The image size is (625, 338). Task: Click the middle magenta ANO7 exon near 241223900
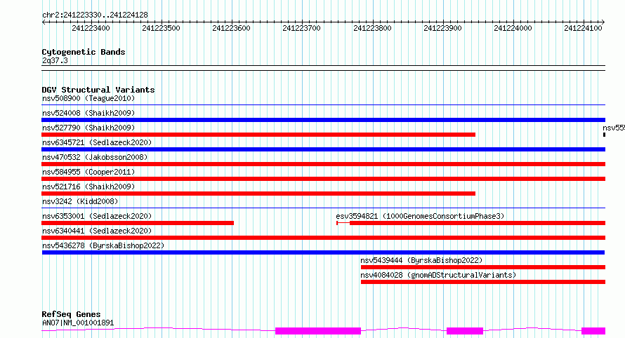point(465,331)
